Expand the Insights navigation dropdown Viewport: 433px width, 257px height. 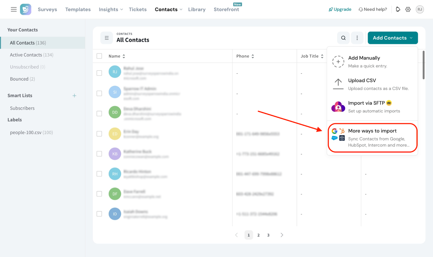[x=111, y=9]
